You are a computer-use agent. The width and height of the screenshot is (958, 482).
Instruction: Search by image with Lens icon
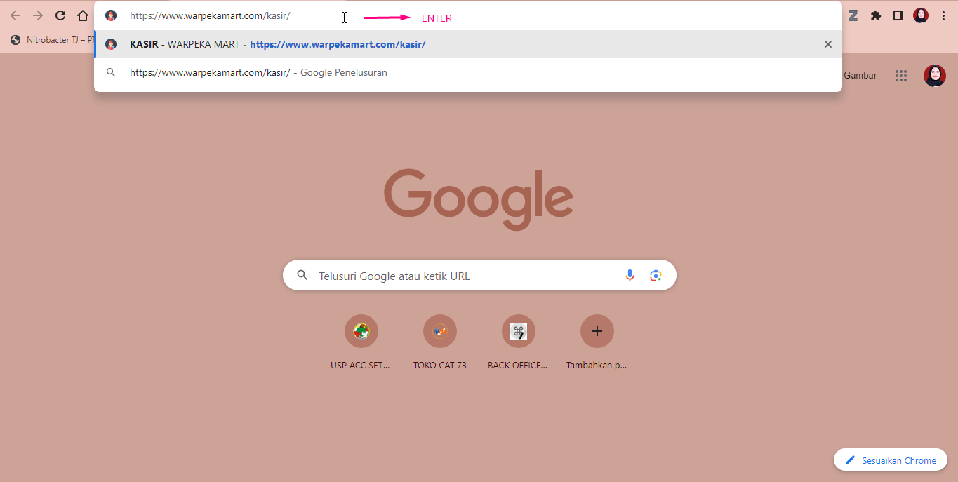click(x=656, y=276)
